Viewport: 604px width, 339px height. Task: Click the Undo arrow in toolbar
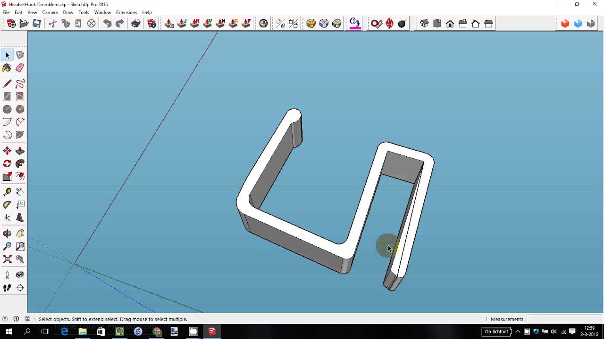click(107, 24)
